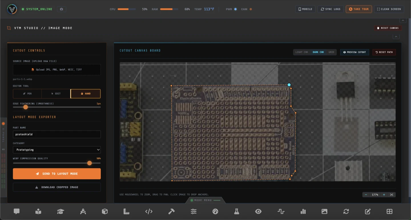Screen dimensions: 411x220
Task: Open the waveform icon in bottom dock
Action: coord(281,211)
